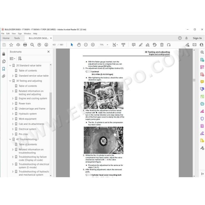
Task: Expand the Hydraulic system bookmark
Action: 13,114
